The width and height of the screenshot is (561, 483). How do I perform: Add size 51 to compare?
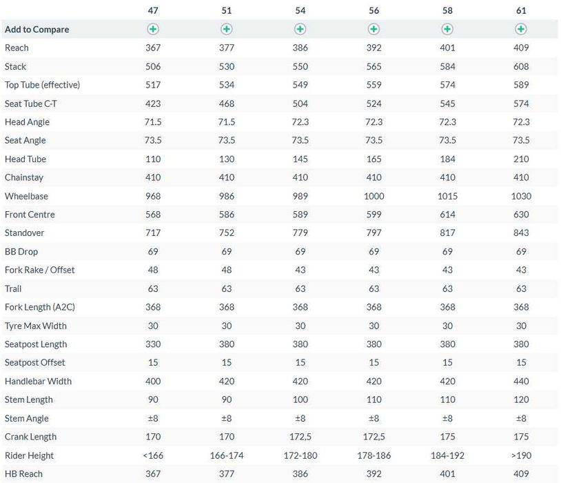click(227, 29)
